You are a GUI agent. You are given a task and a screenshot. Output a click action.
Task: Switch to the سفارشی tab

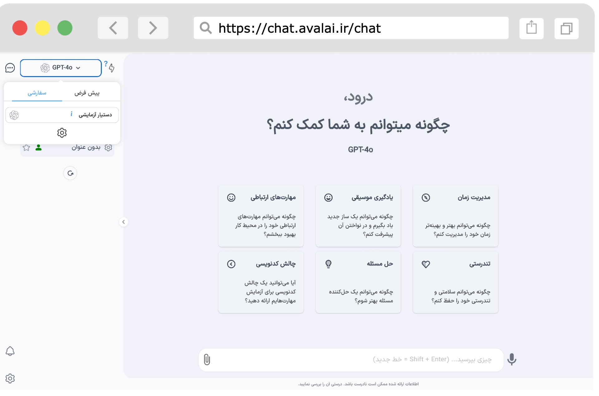[37, 93]
